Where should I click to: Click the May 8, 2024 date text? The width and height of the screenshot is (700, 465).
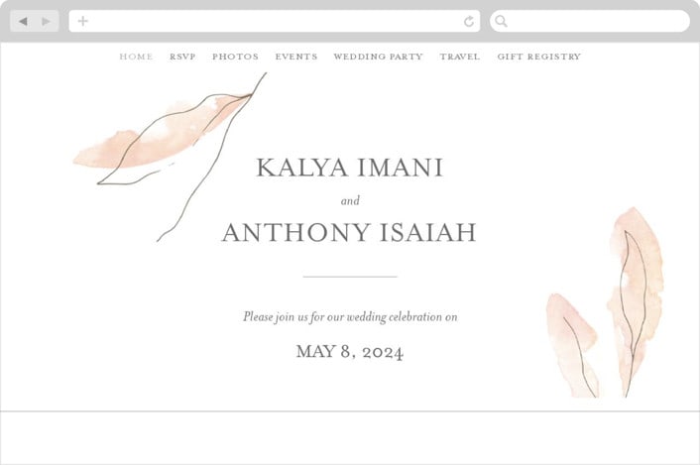click(x=350, y=352)
